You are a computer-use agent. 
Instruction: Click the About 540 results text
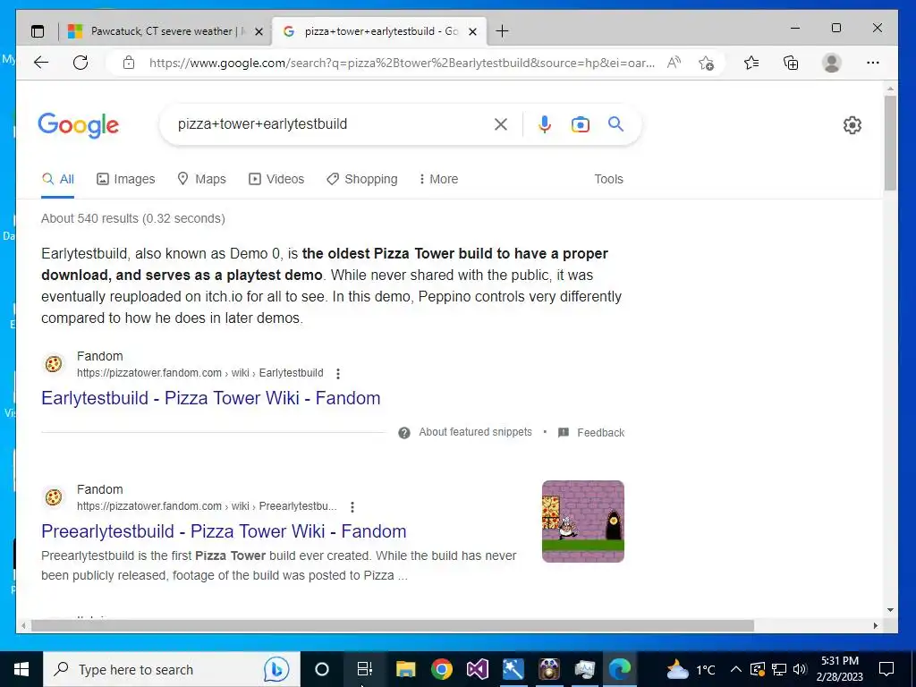(x=133, y=218)
